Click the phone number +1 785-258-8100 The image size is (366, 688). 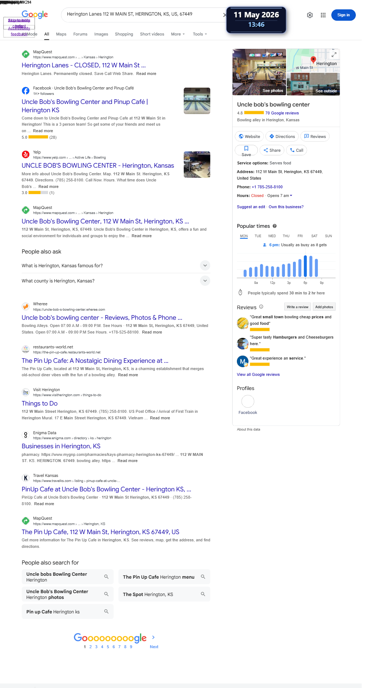click(x=267, y=187)
